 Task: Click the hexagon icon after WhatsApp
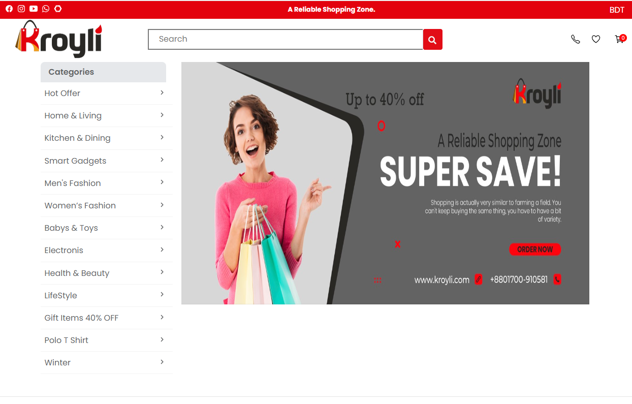[58, 9]
